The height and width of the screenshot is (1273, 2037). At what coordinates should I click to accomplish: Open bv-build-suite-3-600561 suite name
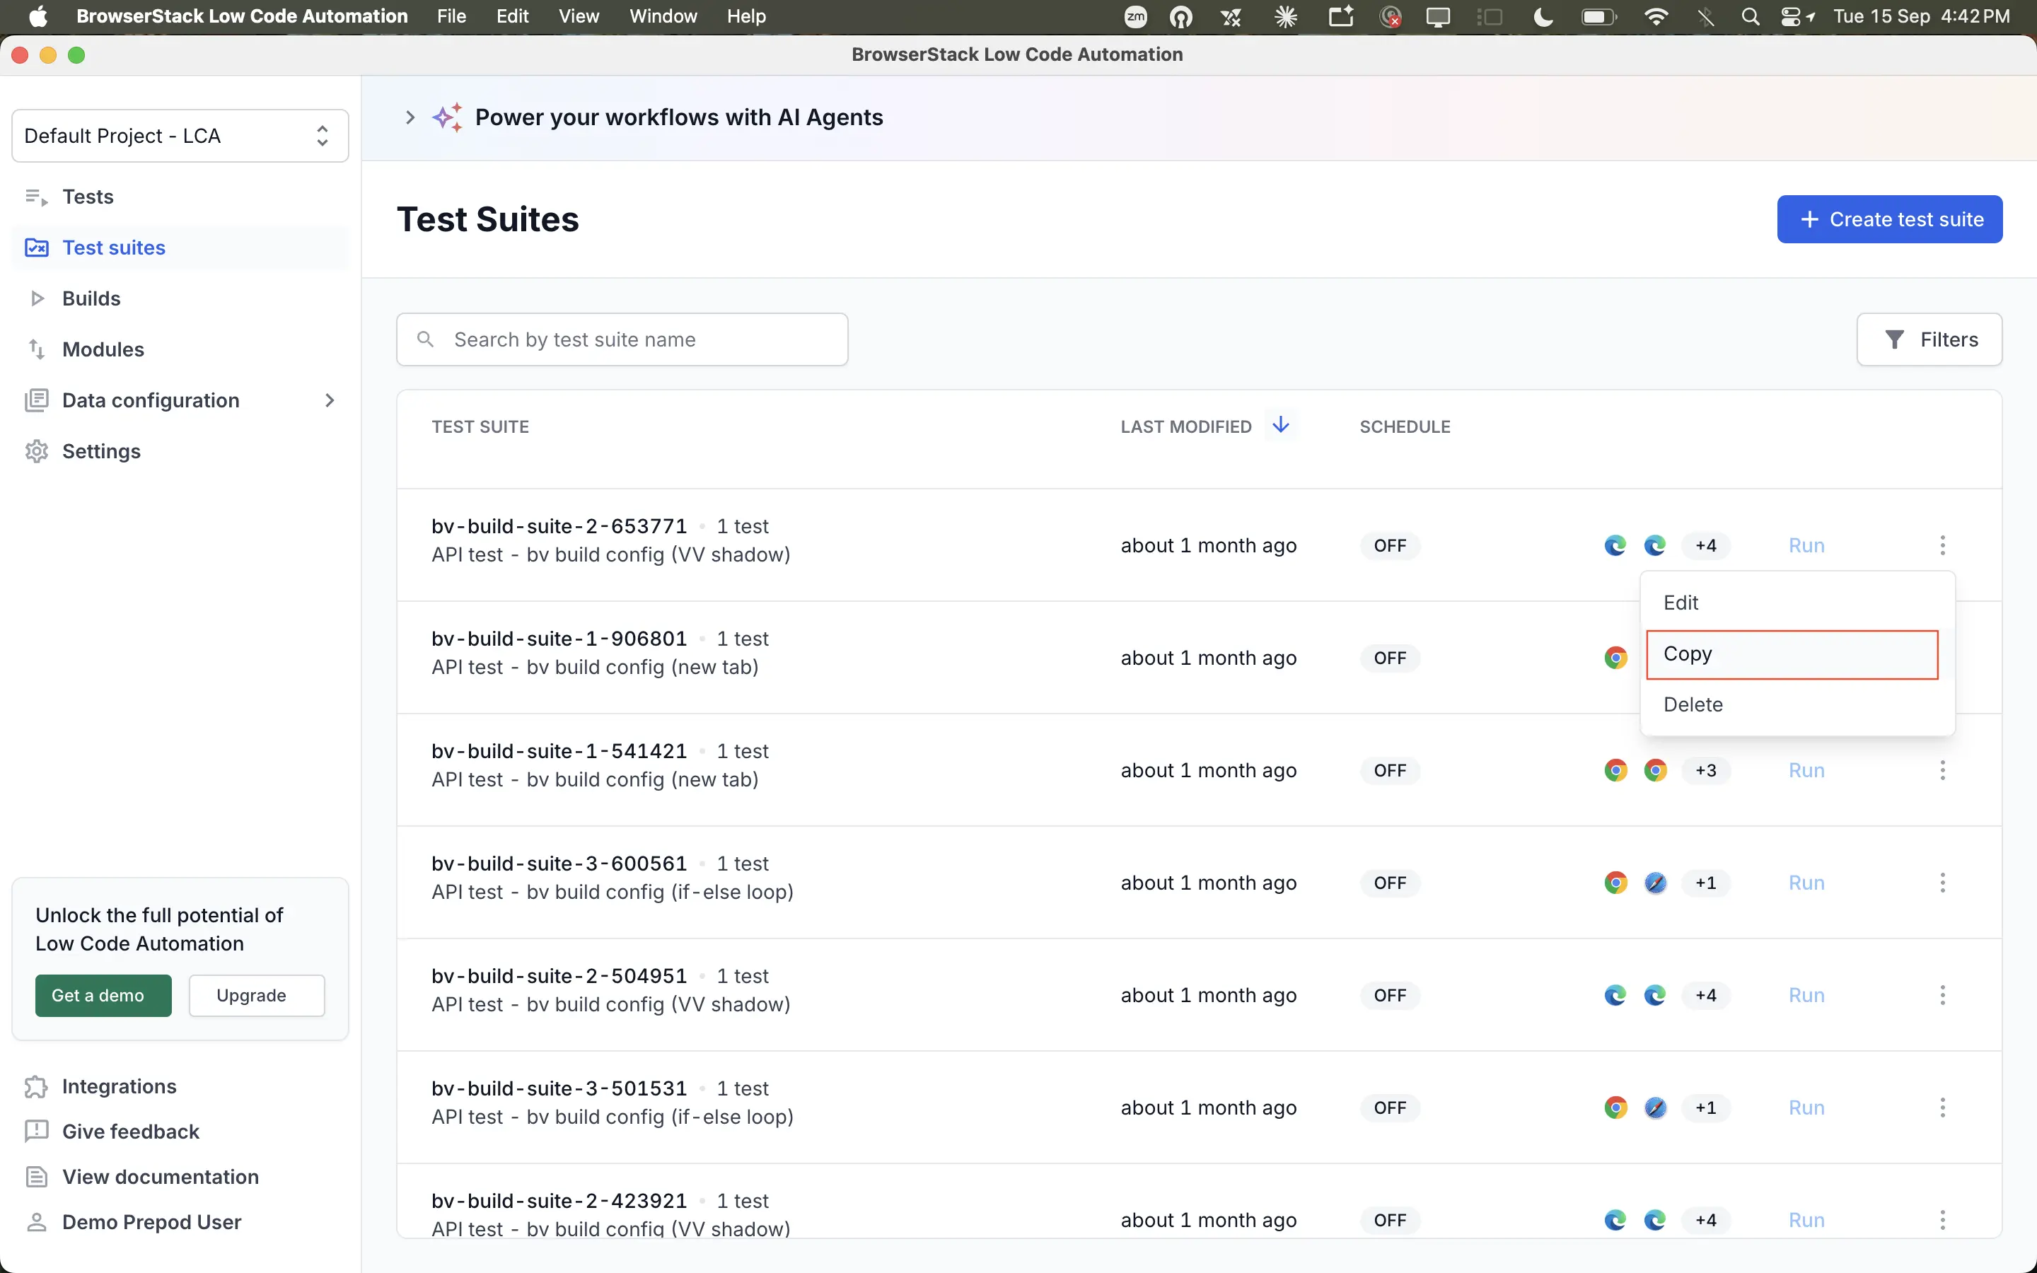tap(559, 864)
